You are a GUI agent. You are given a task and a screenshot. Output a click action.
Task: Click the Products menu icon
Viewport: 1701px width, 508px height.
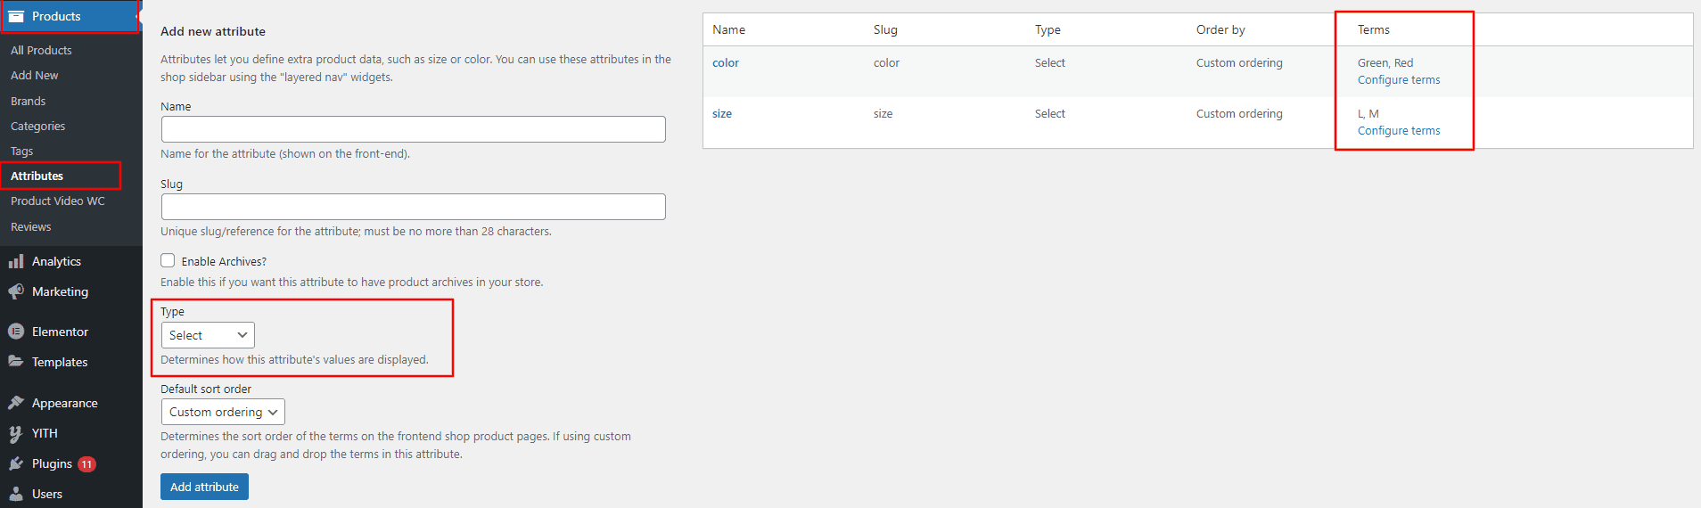point(16,16)
